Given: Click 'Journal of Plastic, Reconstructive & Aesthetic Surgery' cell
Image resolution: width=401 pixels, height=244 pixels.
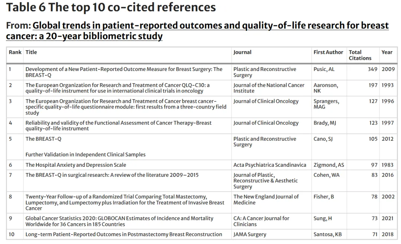Looking at the screenshot, I should tap(265, 181).
